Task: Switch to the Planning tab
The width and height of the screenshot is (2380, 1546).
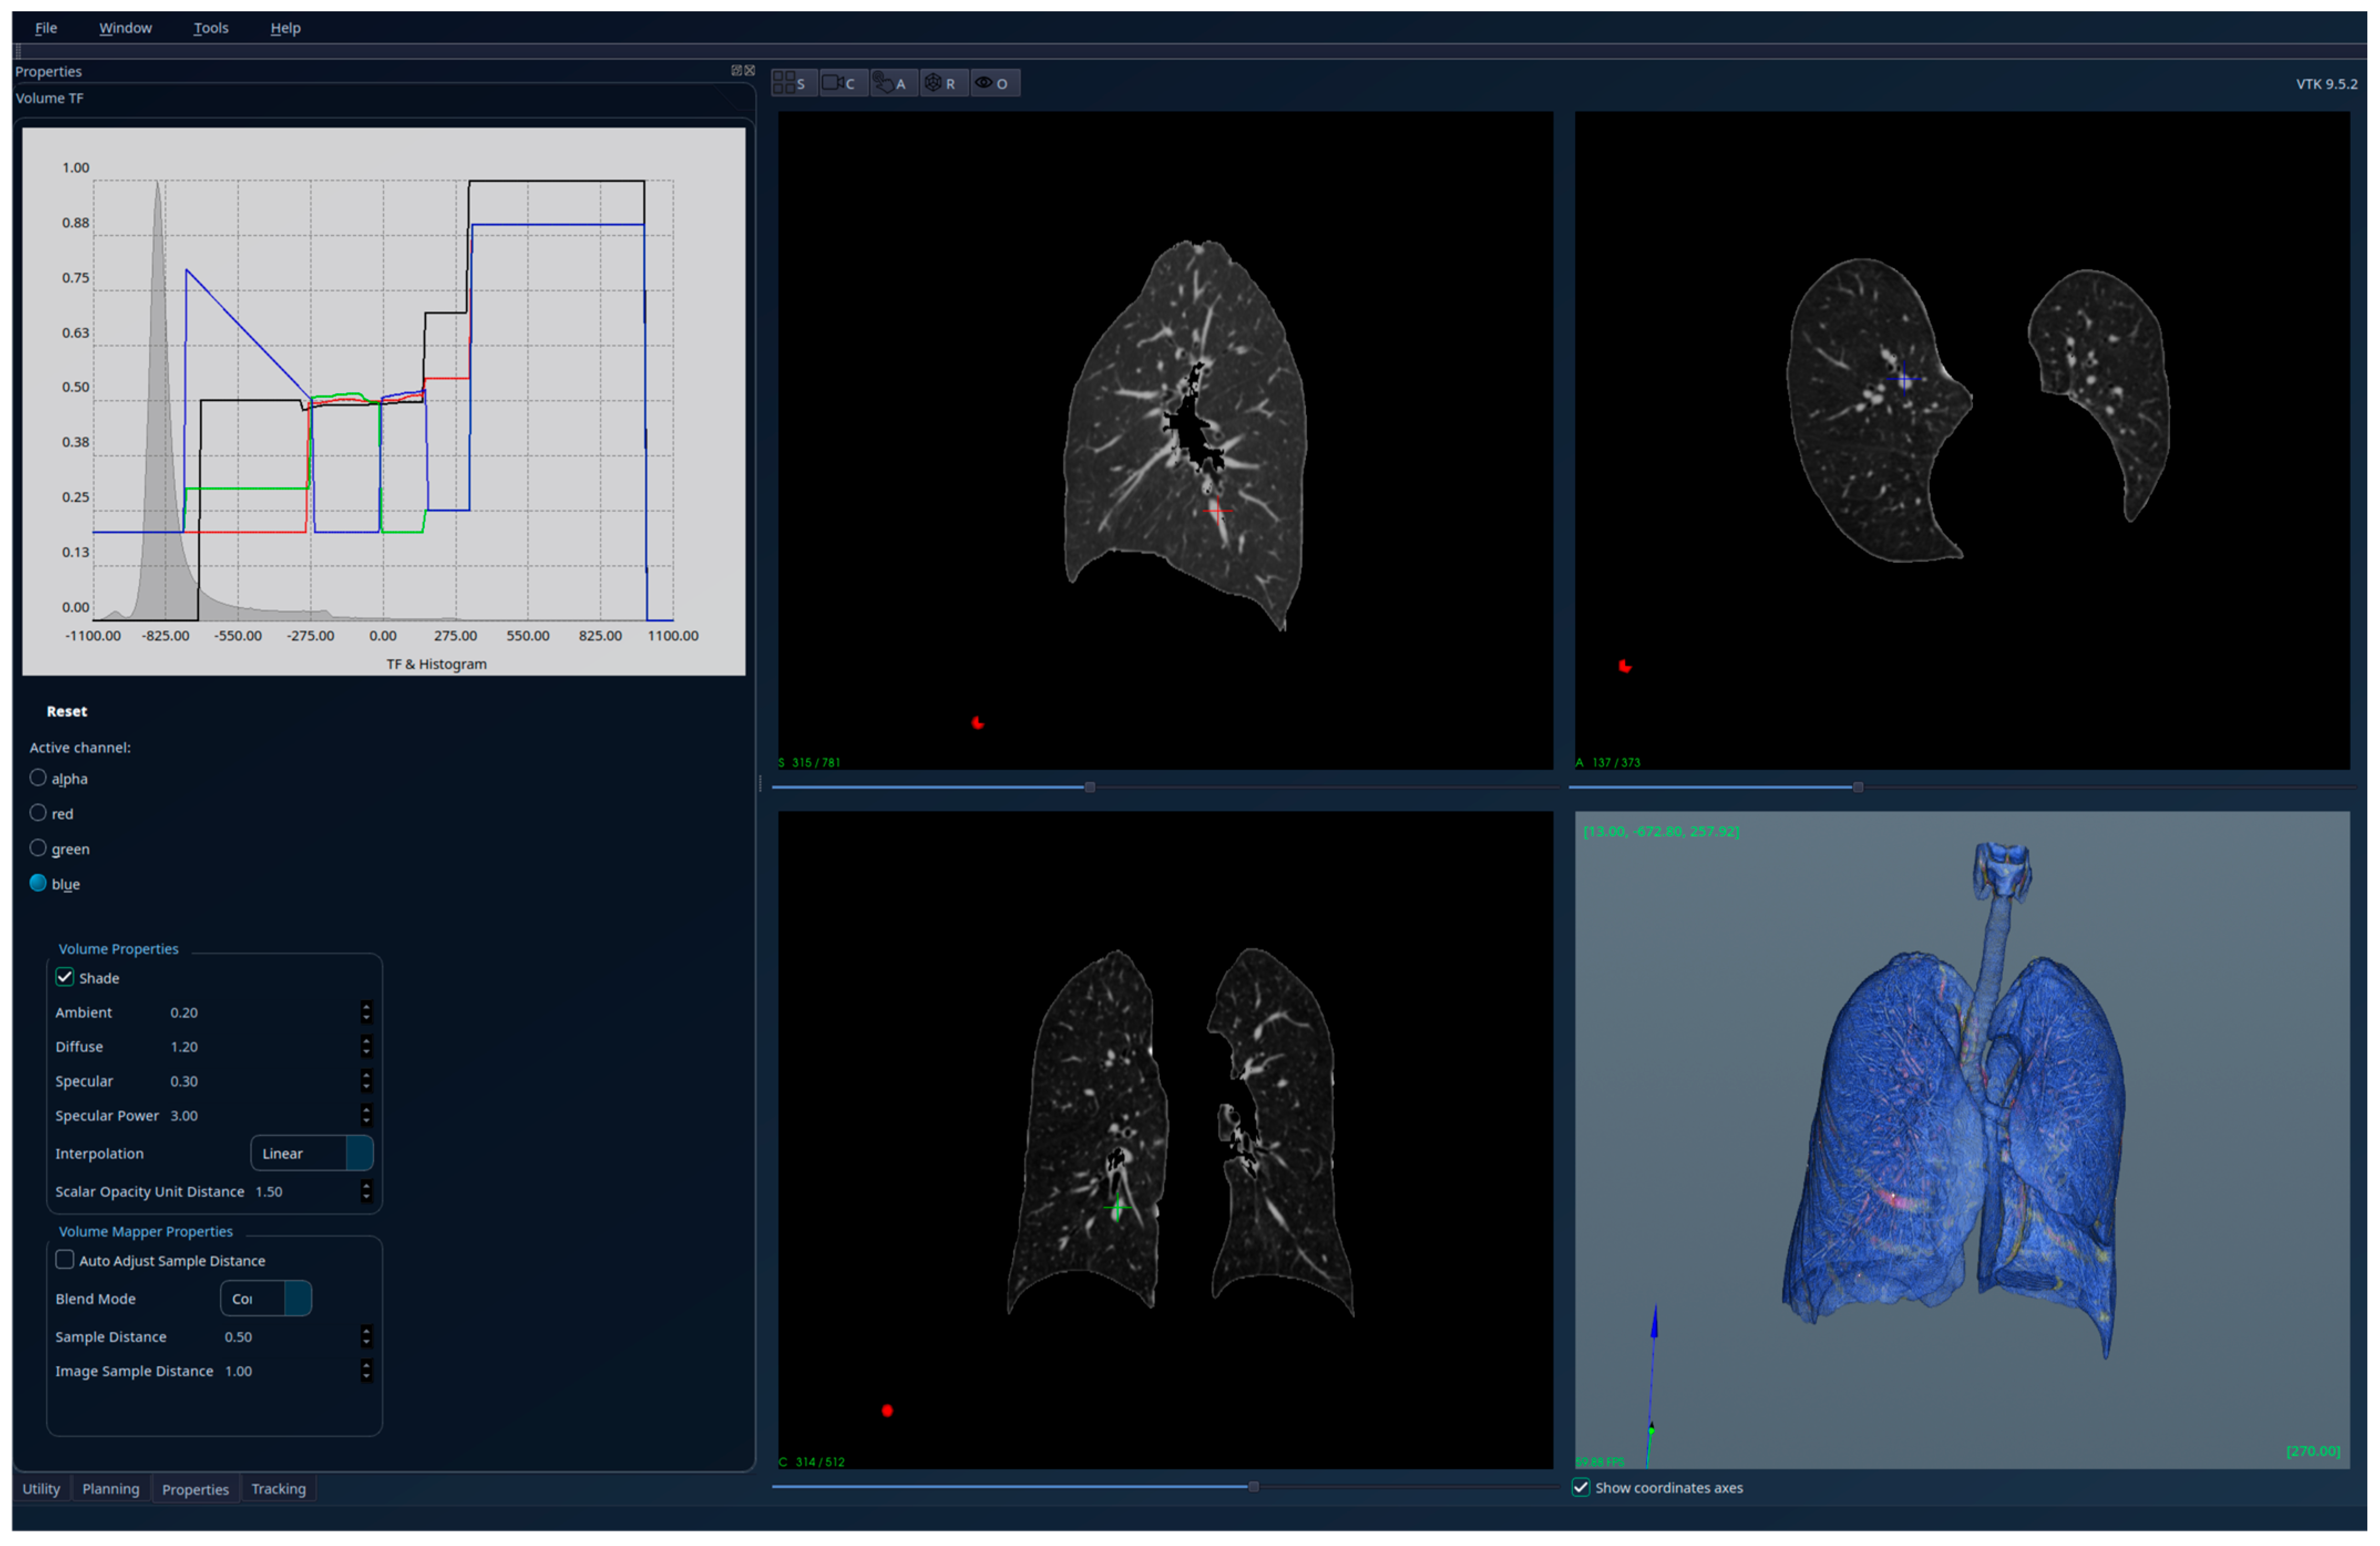Action: pyautogui.click(x=110, y=1489)
